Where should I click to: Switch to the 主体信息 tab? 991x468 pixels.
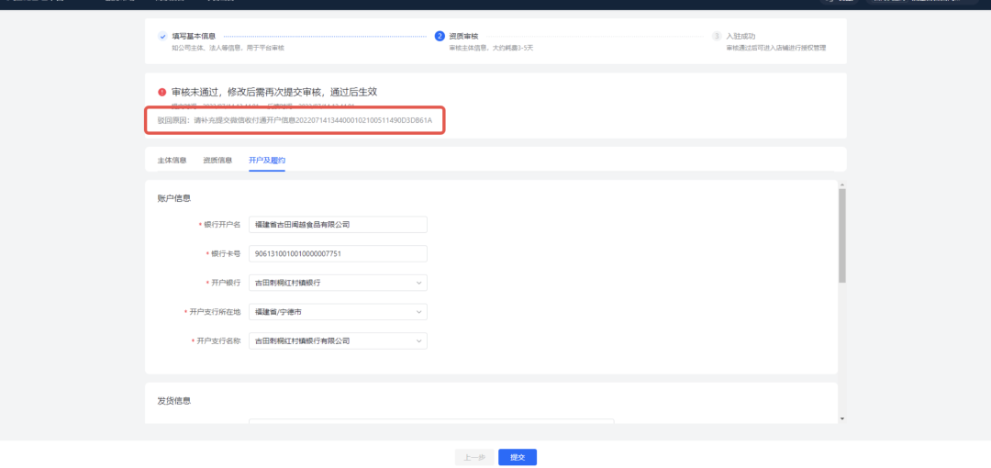tap(172, 161)
